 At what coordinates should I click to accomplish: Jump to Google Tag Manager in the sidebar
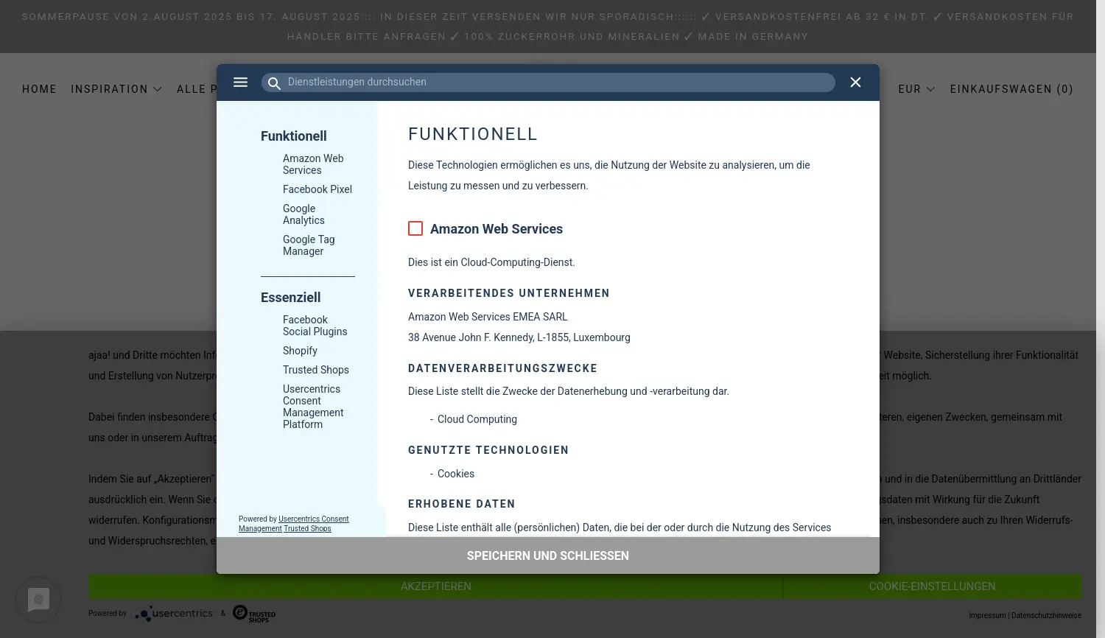click(309, 245)
